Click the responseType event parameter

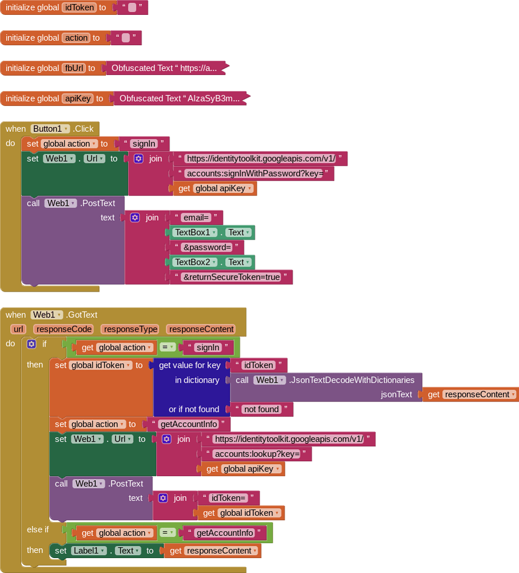click(x=130, y=329)
